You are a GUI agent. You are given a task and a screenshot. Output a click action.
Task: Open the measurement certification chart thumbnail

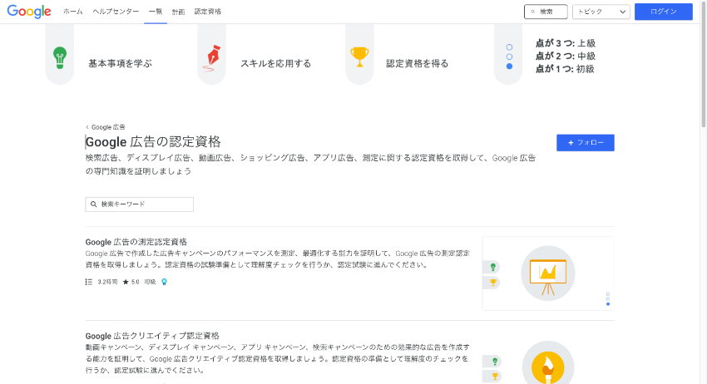point(548,273)
